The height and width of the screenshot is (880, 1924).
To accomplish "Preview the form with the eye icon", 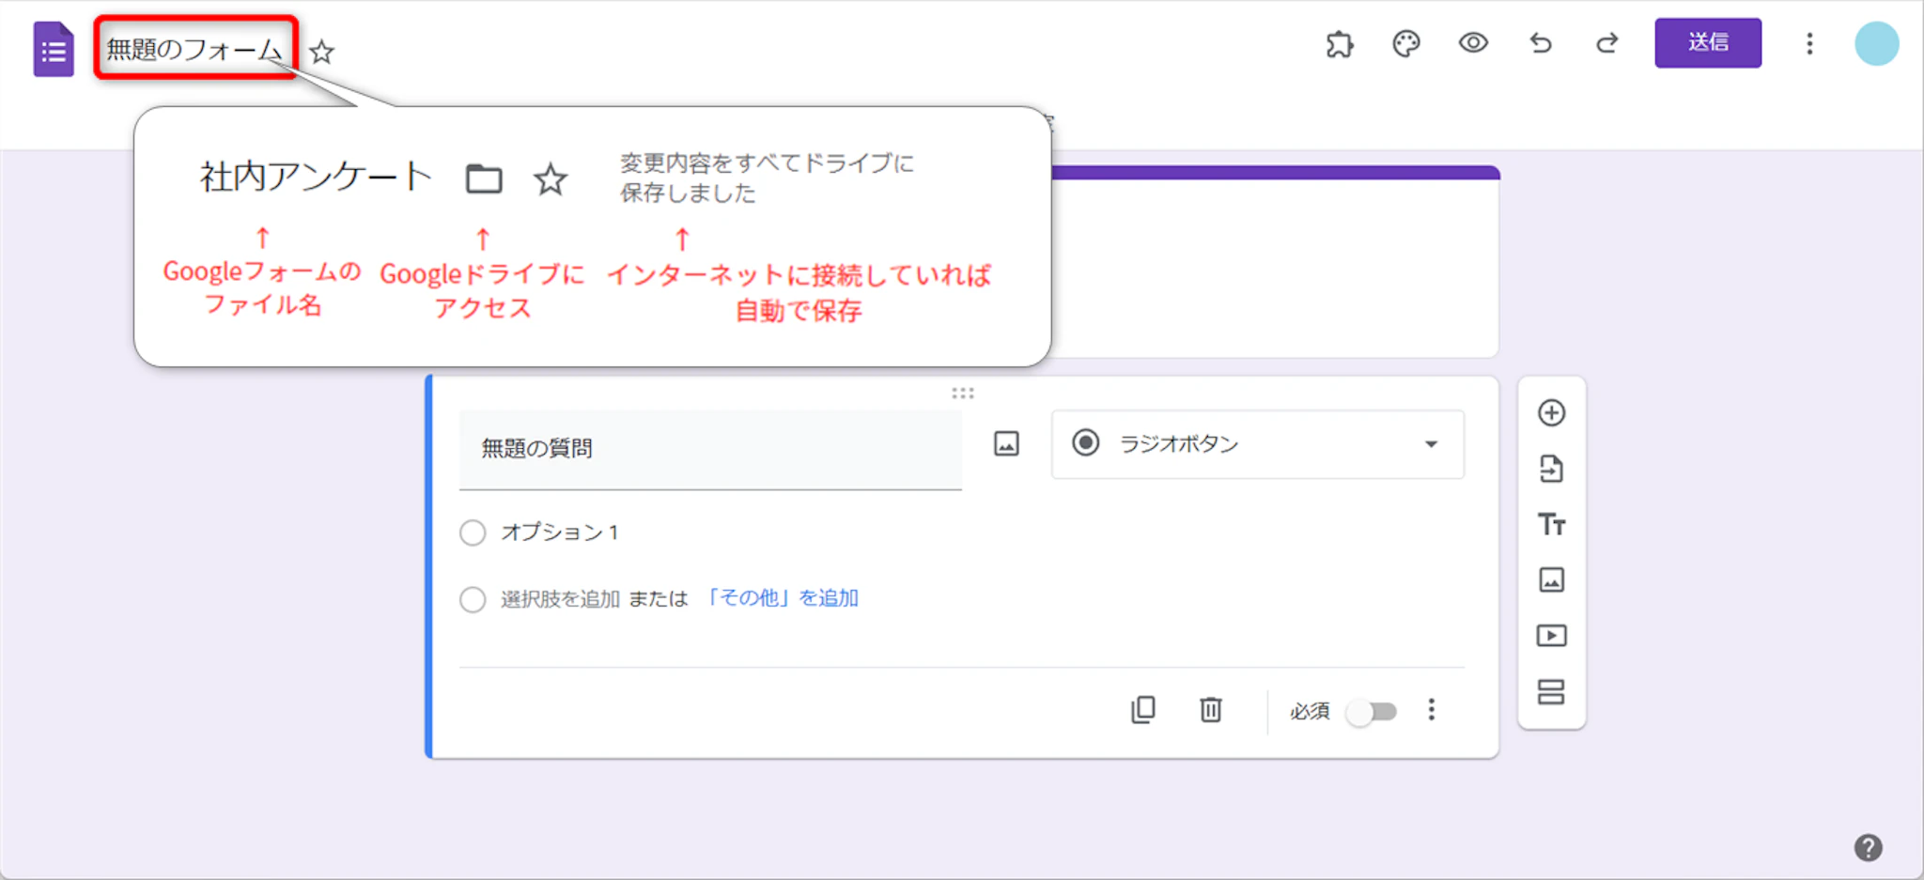I will (1472, 43).
